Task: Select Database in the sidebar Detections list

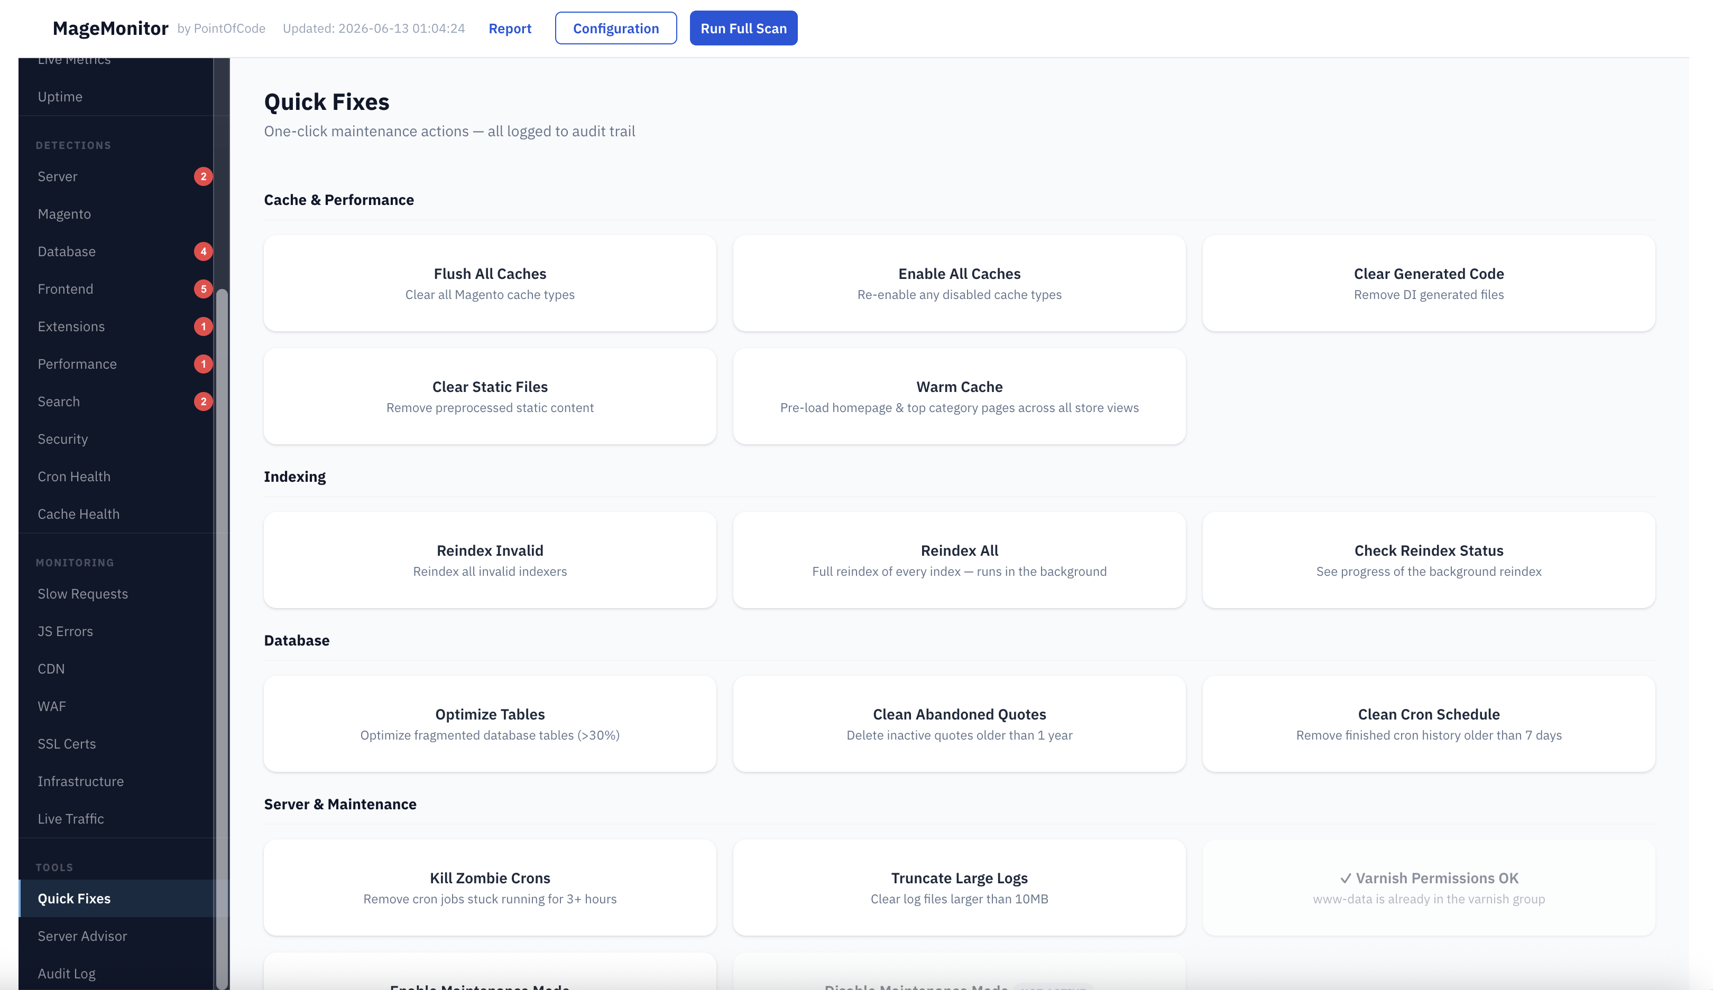Action: pyautogui.click(x=116, y=251)
